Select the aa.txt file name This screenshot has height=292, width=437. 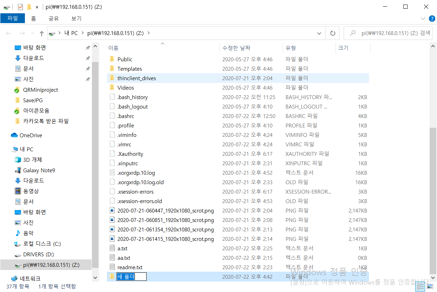(124, 258)
